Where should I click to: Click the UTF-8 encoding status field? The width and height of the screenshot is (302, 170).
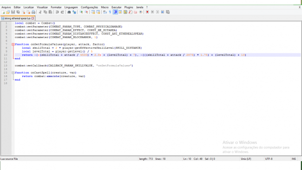click(x=269, y=159)
